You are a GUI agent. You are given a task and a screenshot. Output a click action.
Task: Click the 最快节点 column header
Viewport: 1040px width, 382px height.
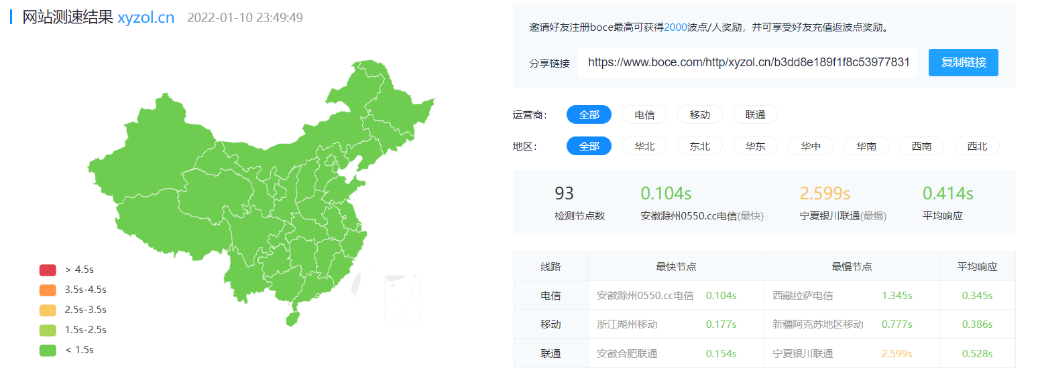tap(676, 266)
